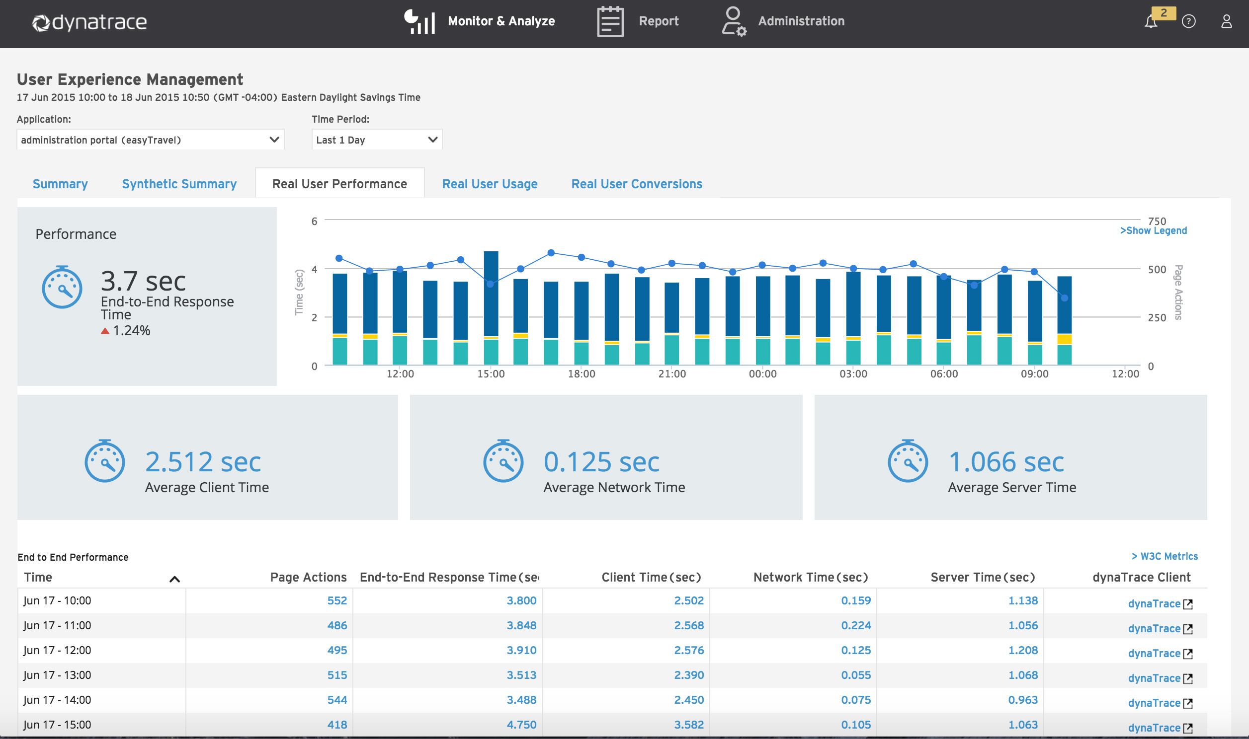Click the dynatrace logo
This screenshot has width=1249, height=739.
[x=89, y=22]
